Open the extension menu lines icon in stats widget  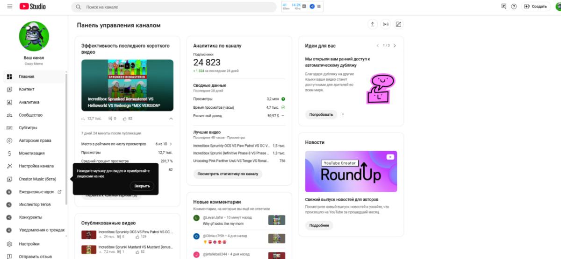click(319, 7)
